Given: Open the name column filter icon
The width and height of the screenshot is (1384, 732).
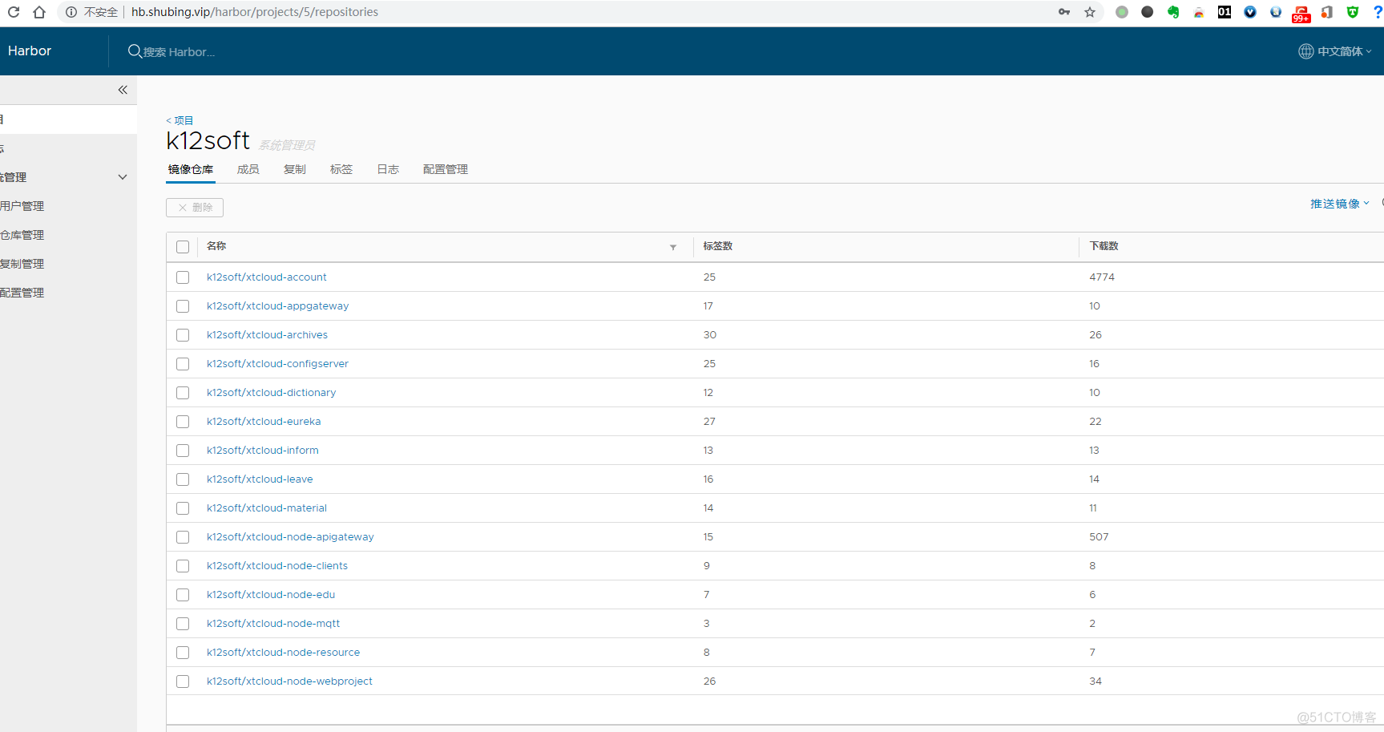Looking at the screenshot, I should (x=673, y=247).
